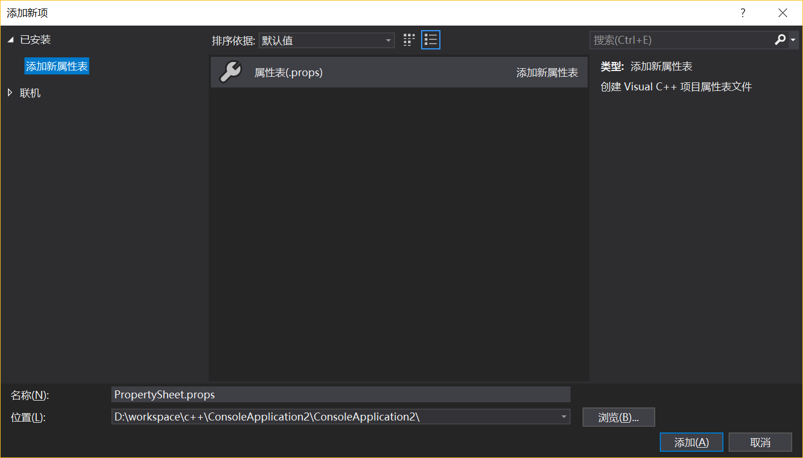
Task: Click inside the 名称 name input field
Action: pos(341,394)
